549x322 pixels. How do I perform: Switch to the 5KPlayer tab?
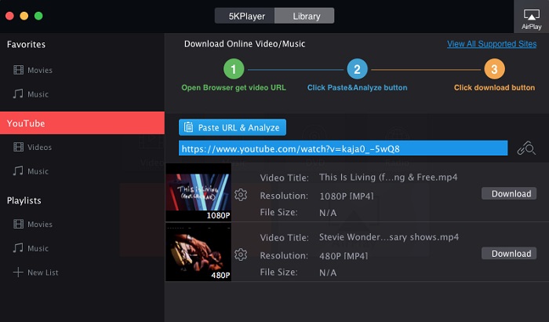246,16
